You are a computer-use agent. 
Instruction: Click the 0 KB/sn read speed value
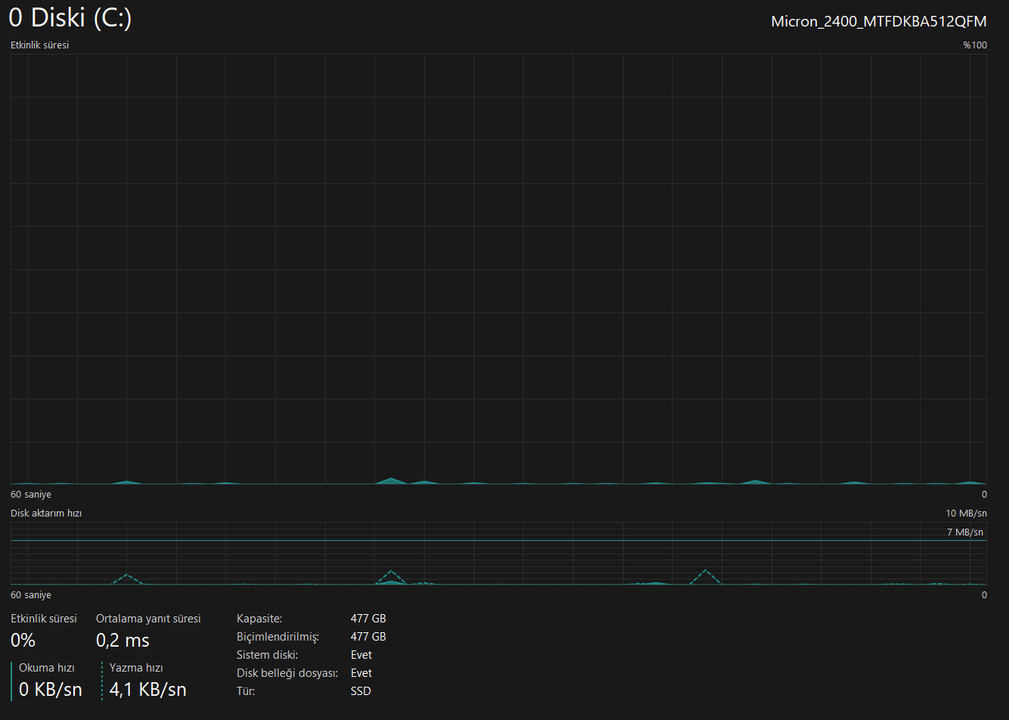(x=51, y=690)
